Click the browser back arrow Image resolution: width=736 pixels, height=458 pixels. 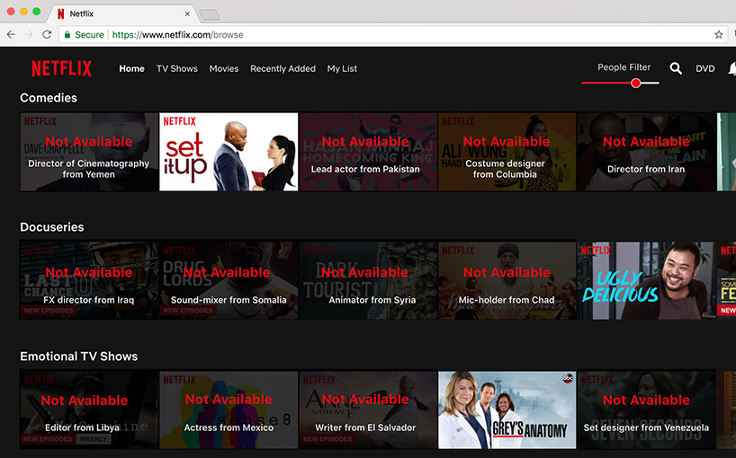click(x=12, y=35)
